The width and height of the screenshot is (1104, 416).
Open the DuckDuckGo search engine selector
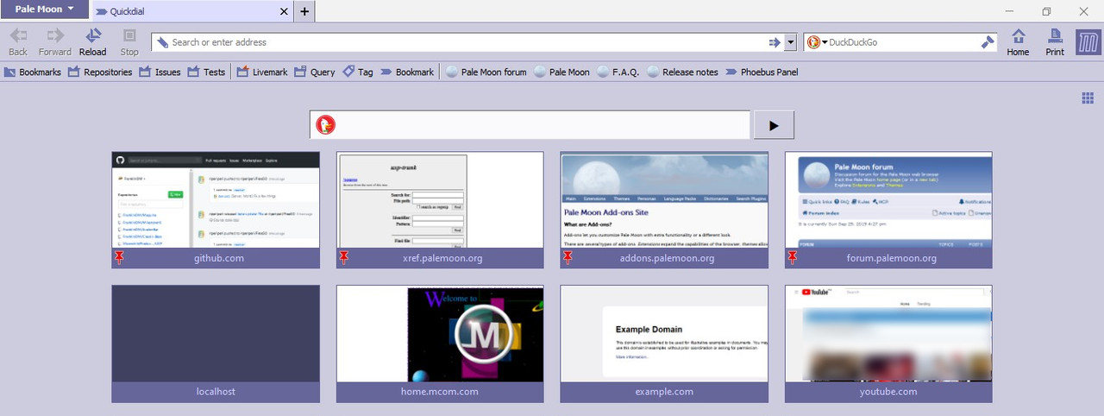[817, 42]
